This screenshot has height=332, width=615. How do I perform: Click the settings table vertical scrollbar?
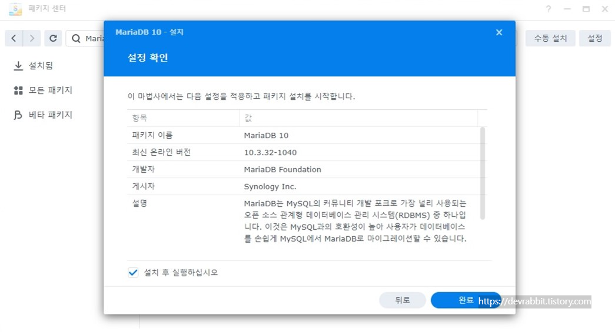(483, 173)
